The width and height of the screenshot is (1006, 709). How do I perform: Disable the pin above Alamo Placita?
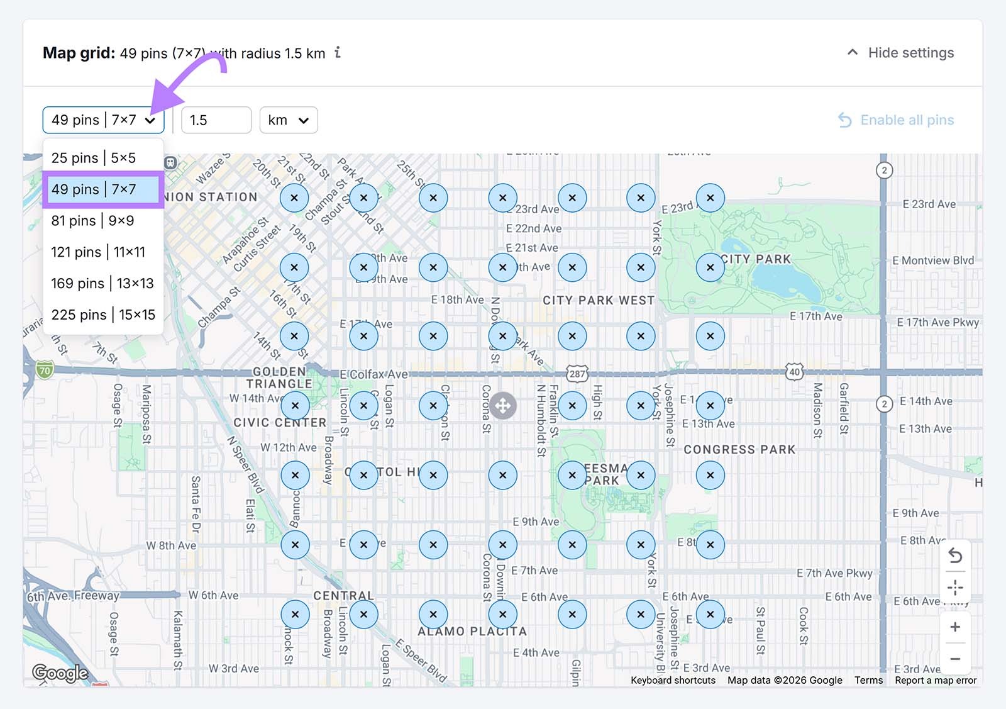pyautogui.click(x=502, y=614)
